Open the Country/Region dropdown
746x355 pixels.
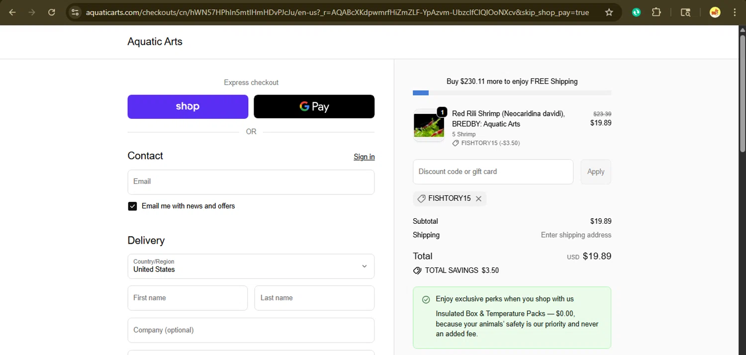[251, 266]
